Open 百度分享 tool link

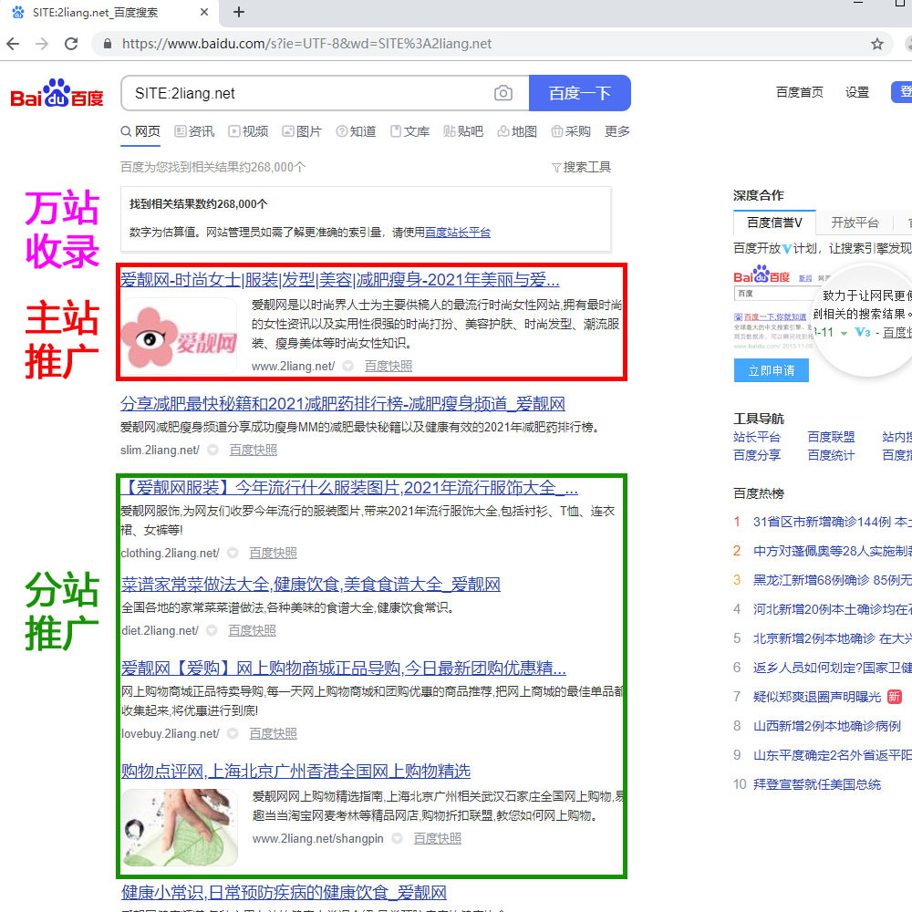pyautogui.click(x=757, y=455)
